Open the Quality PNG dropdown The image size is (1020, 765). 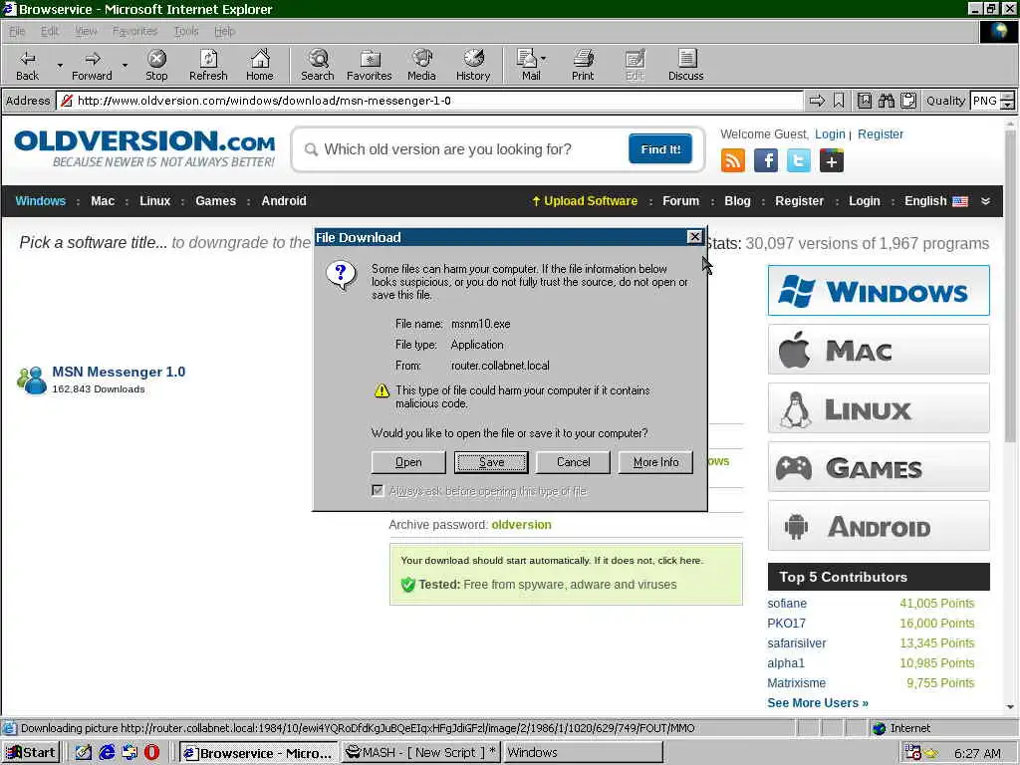tap(1008, 101)
